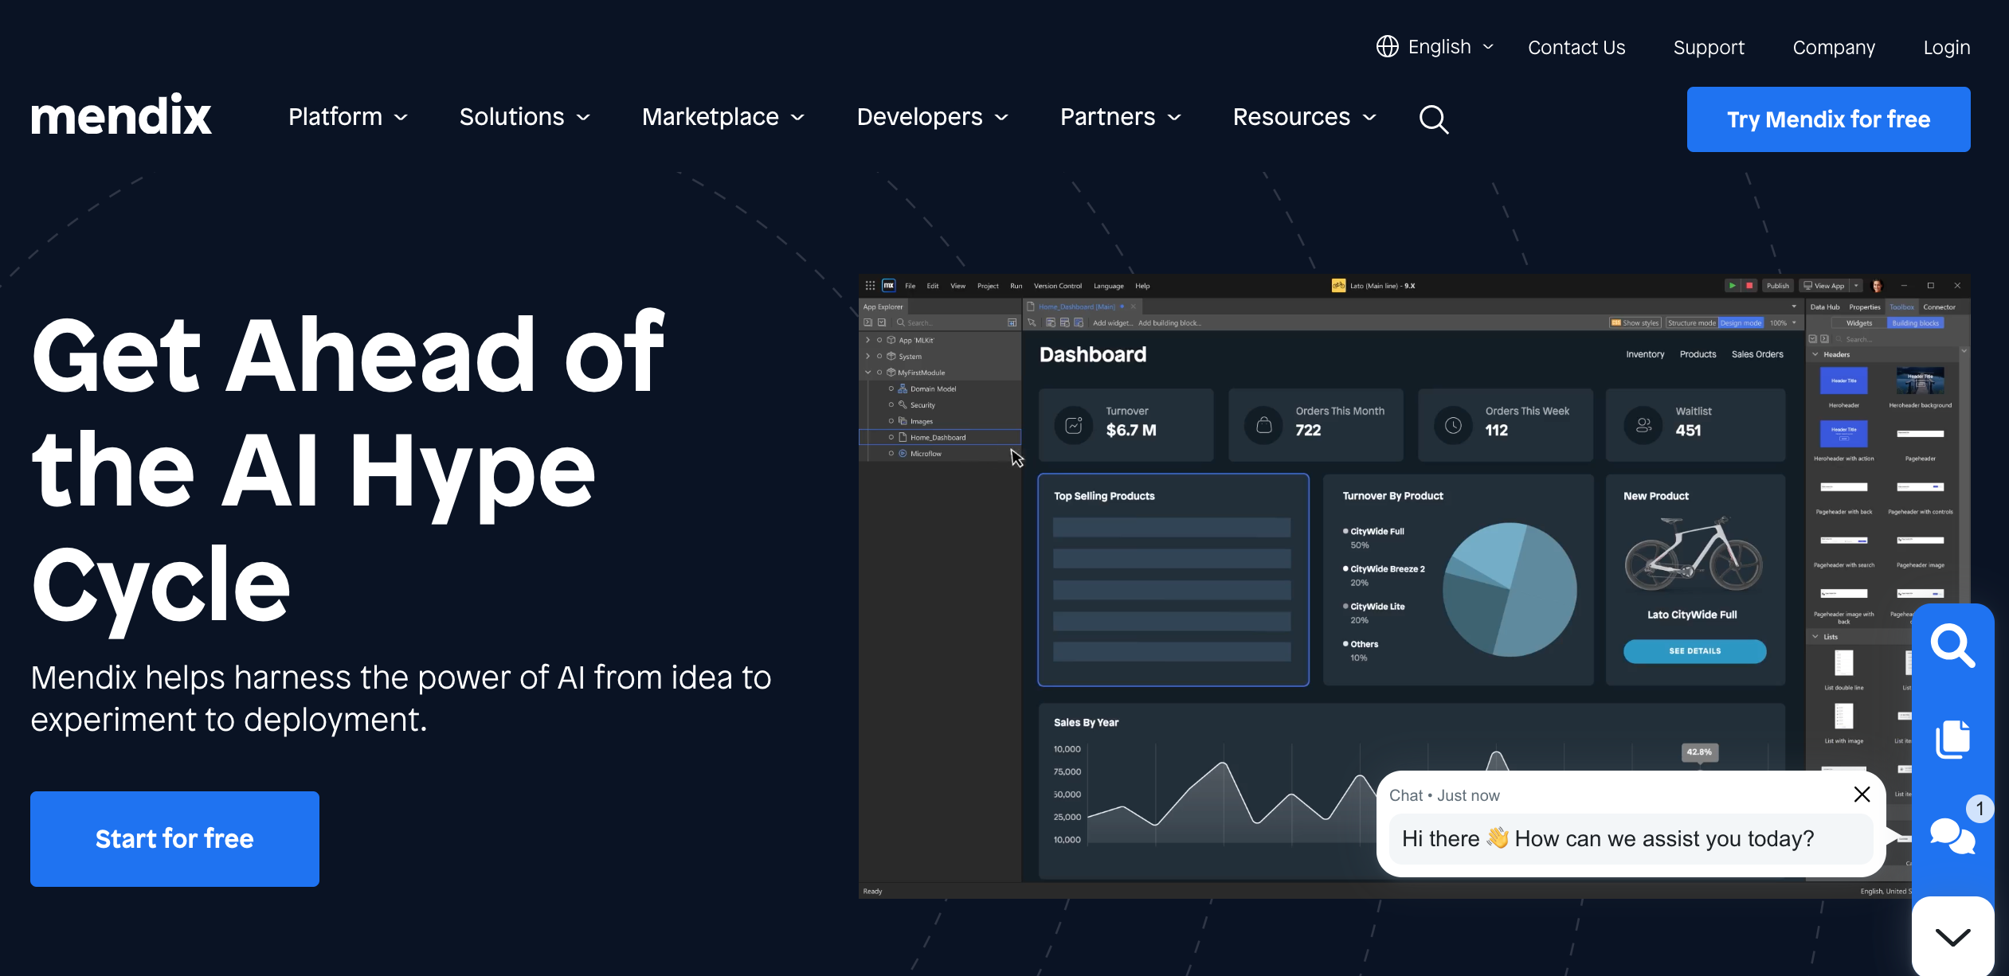
Task: Go to the Login page
Action: point(1946,48)
